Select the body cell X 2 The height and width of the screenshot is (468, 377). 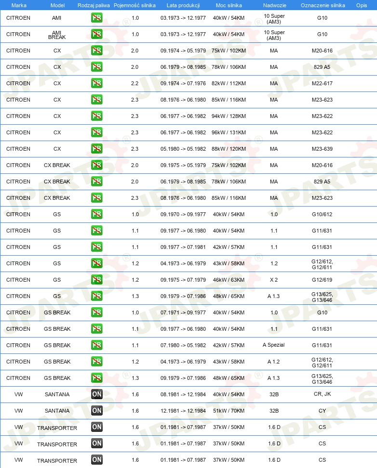tap(274, 280)
